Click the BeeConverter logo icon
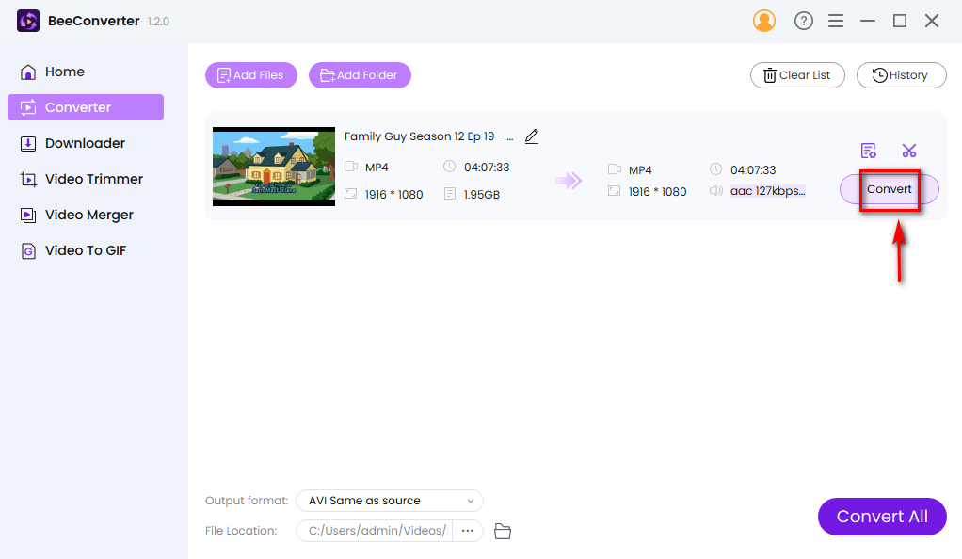Screen dimensions: 962x559 28,21
